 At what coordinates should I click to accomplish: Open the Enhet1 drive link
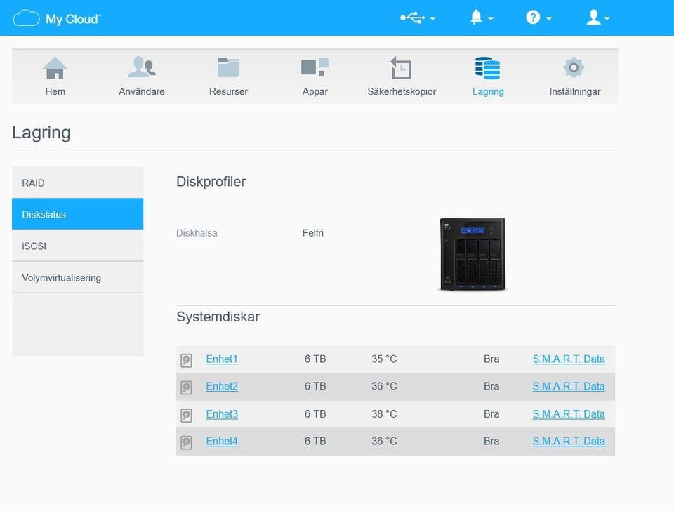(x=222, y=359)
